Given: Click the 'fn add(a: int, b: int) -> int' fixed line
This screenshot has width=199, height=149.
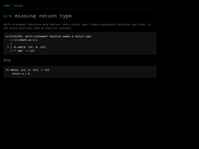Looking at the screenshot, I should [27, 70].
